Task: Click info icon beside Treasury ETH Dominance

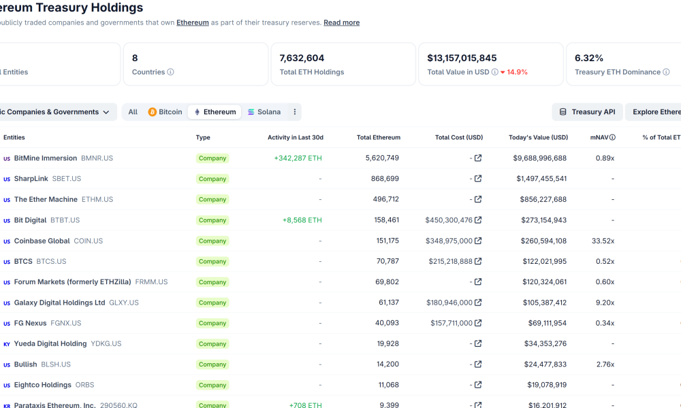Action: (x=666, y=72)
